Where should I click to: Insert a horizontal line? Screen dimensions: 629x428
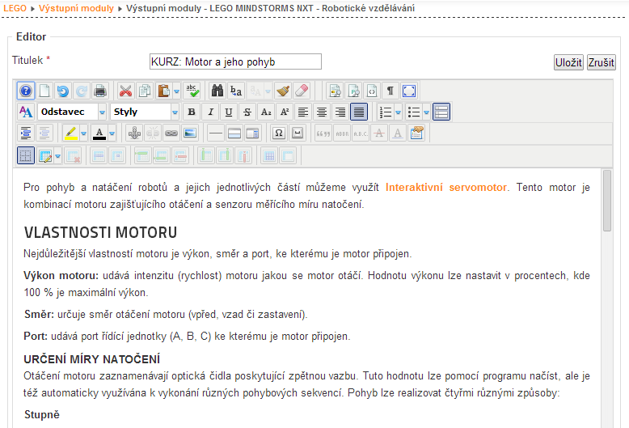click(x=215, y=133)
